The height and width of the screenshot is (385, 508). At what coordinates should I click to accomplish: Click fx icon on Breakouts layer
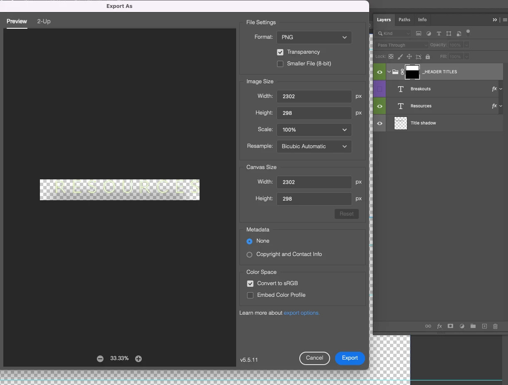coord(494,89)
